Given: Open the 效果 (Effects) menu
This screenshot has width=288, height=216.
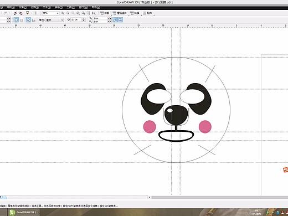Looking at the screenshot, I should pyautogui.click(x=22, y=7).
